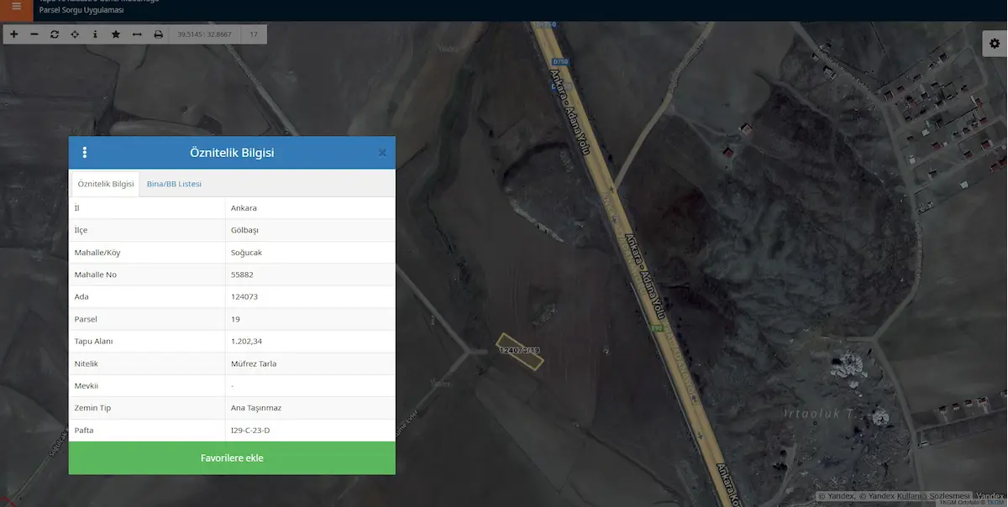Click the Favorilere ekle button

coord(232,458)
